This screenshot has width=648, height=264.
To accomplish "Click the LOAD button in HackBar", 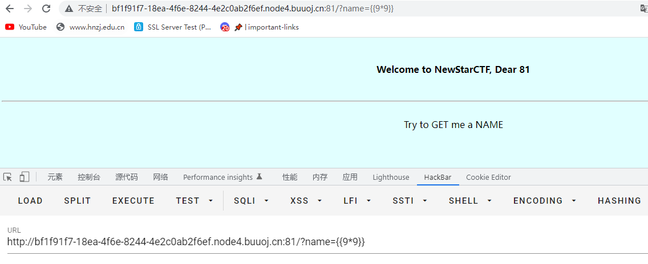I will [30, 201].
